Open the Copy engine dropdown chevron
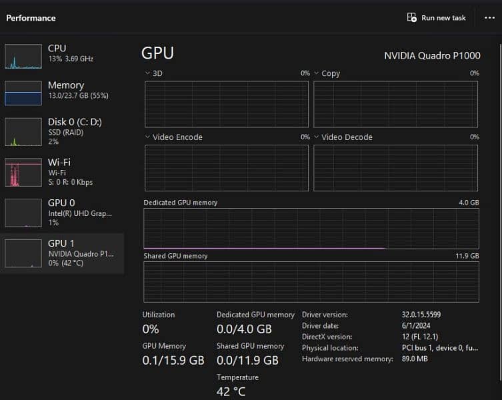Viewport: 502px width, 400px height. tap(317, 73)
